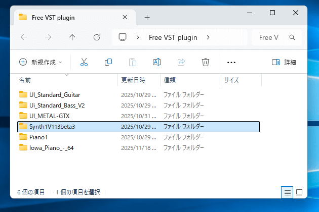This screenshot has width=319, height=212.
Task: Expand chevron after Free VST plugin path
Action: [209, 37]
